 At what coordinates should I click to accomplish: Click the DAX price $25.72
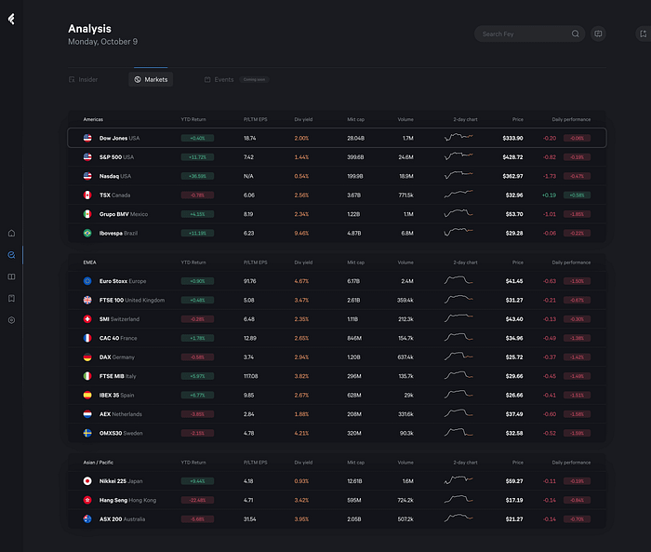(x=514, y=357)
